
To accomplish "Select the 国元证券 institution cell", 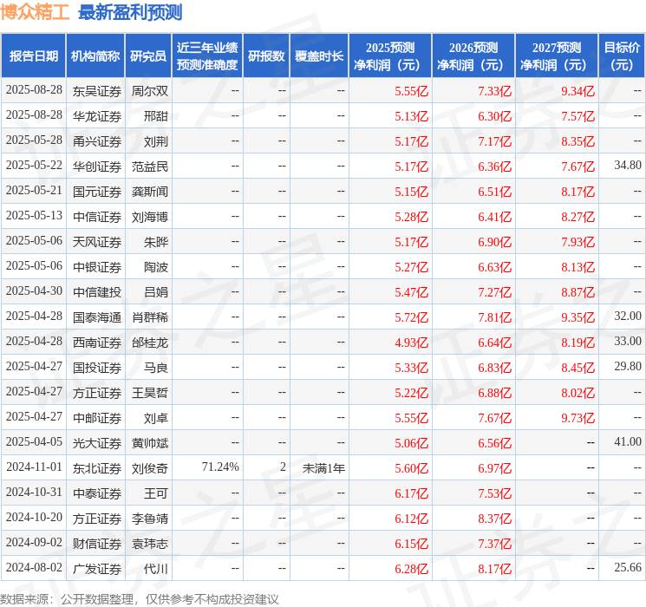I will coord(97,192).
